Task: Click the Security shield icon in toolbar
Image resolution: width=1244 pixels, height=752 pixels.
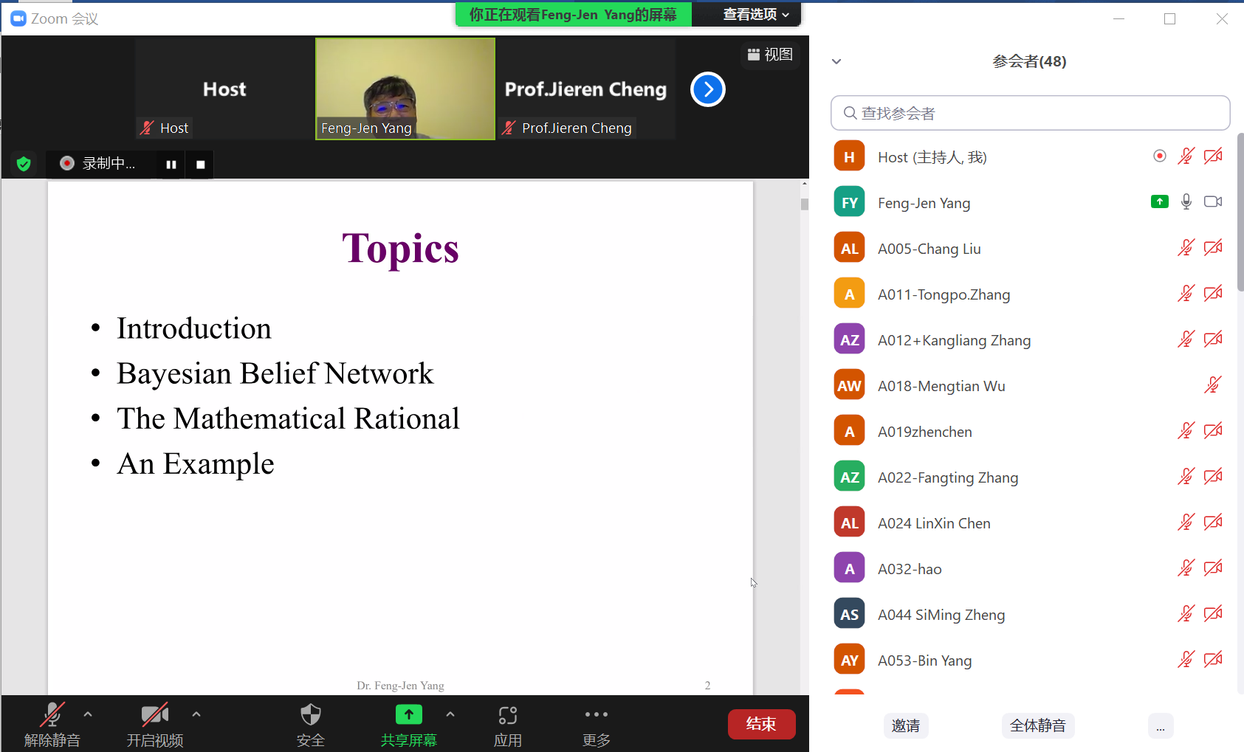Action: [x=310, y=715]
